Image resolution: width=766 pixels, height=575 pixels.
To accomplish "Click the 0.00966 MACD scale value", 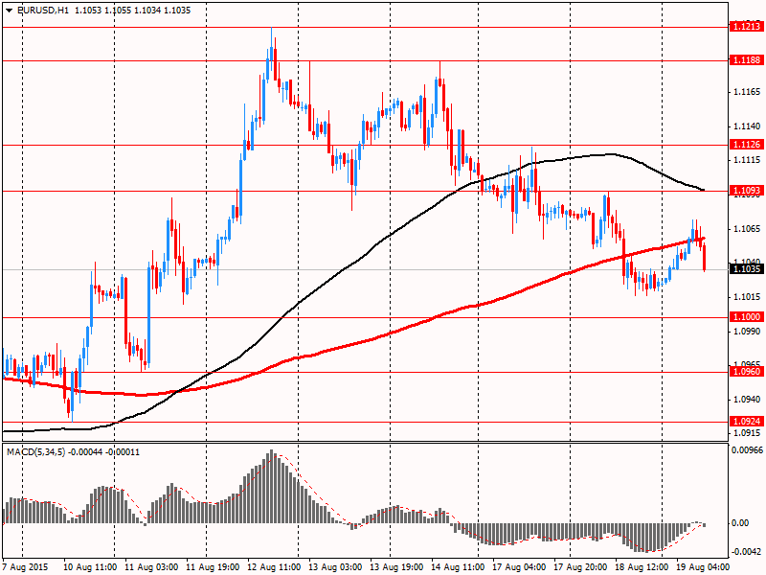I will tap(747, 450).
